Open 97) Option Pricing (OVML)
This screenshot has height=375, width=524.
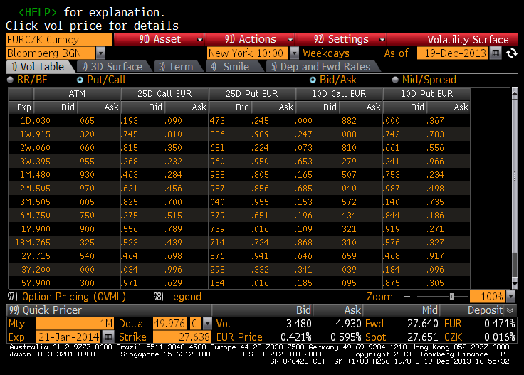point(67,297)
